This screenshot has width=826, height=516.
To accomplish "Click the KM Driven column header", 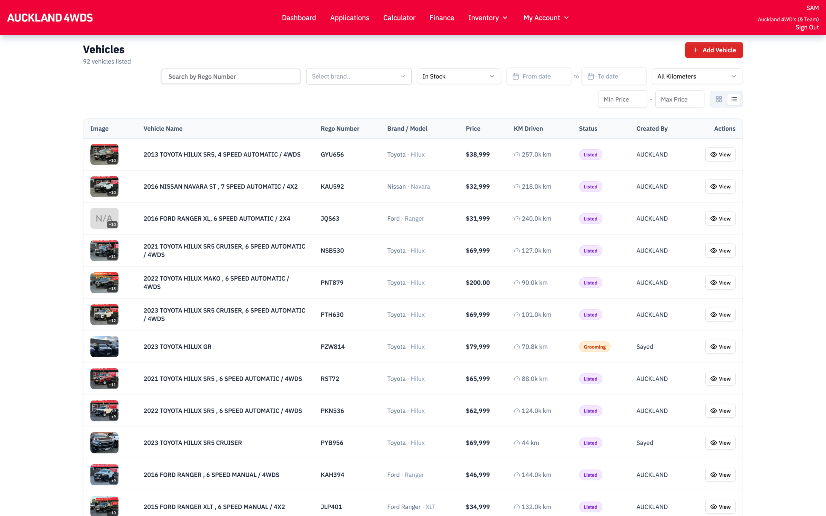I will coord(528,129).
